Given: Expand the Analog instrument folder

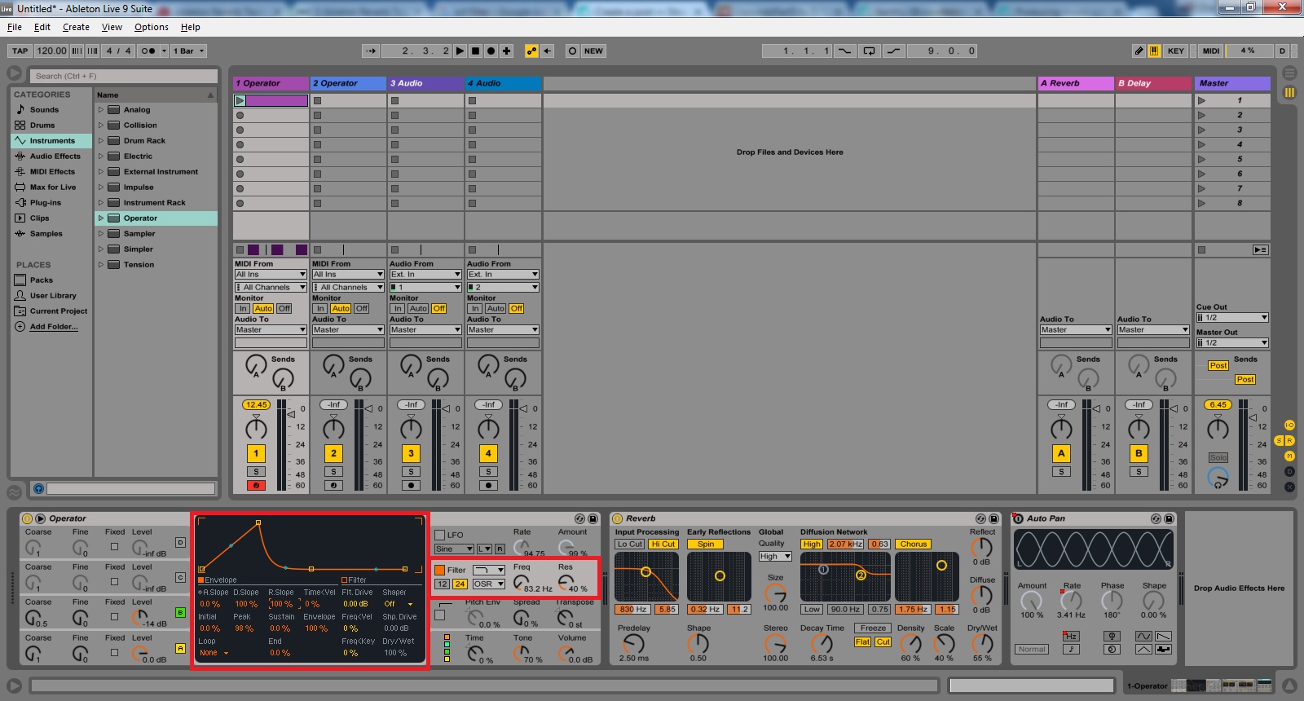Looking at the screenshot, I should 101,110.
